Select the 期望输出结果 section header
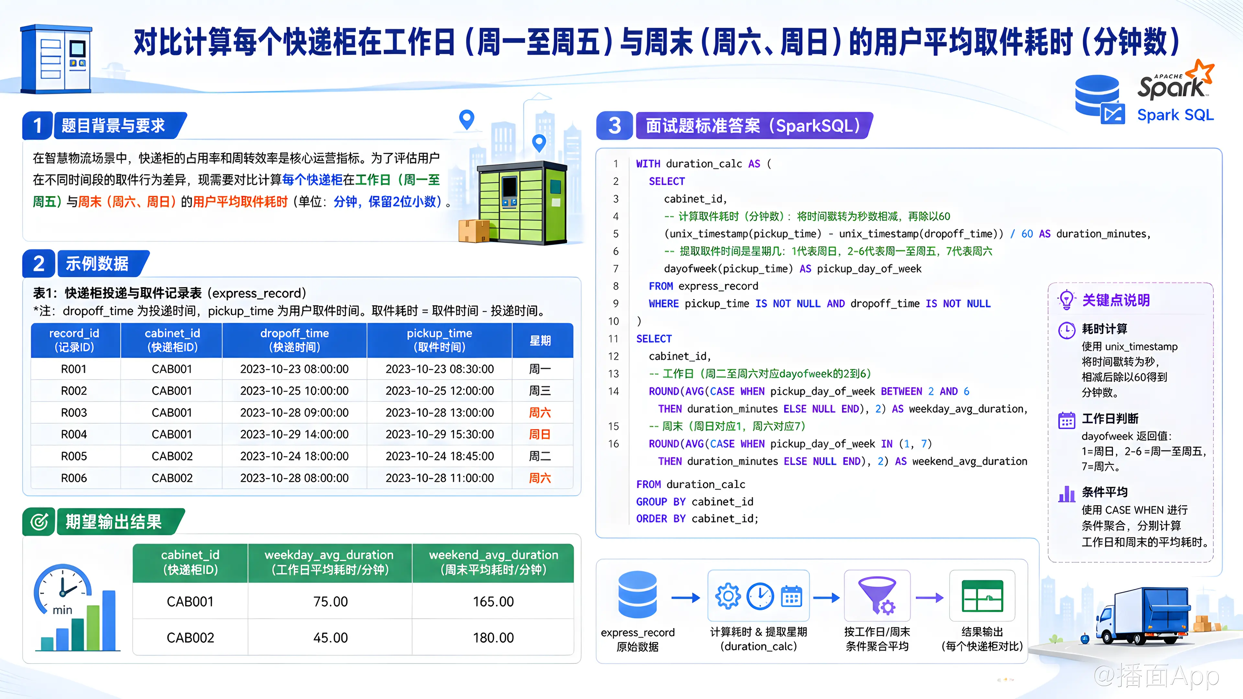The width and height of the screenshot is (1243, 699). coord(120,521)
